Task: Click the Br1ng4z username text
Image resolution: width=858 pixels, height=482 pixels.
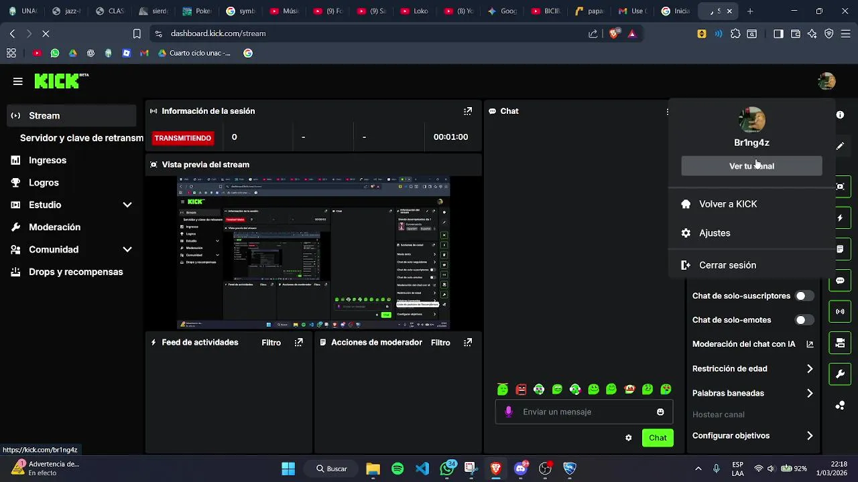Action: 751,143
